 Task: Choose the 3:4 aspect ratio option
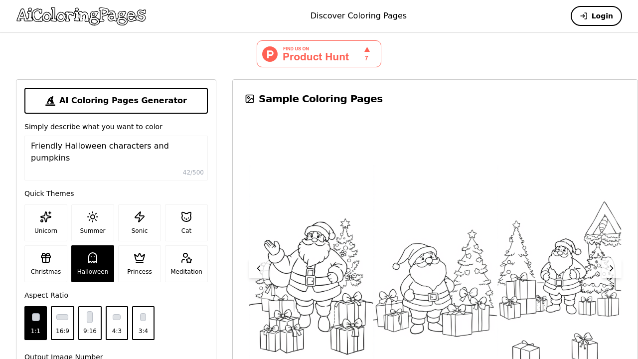click(x=143, y=323)
